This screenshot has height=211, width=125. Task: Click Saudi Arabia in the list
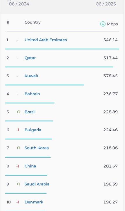(37, 184)
